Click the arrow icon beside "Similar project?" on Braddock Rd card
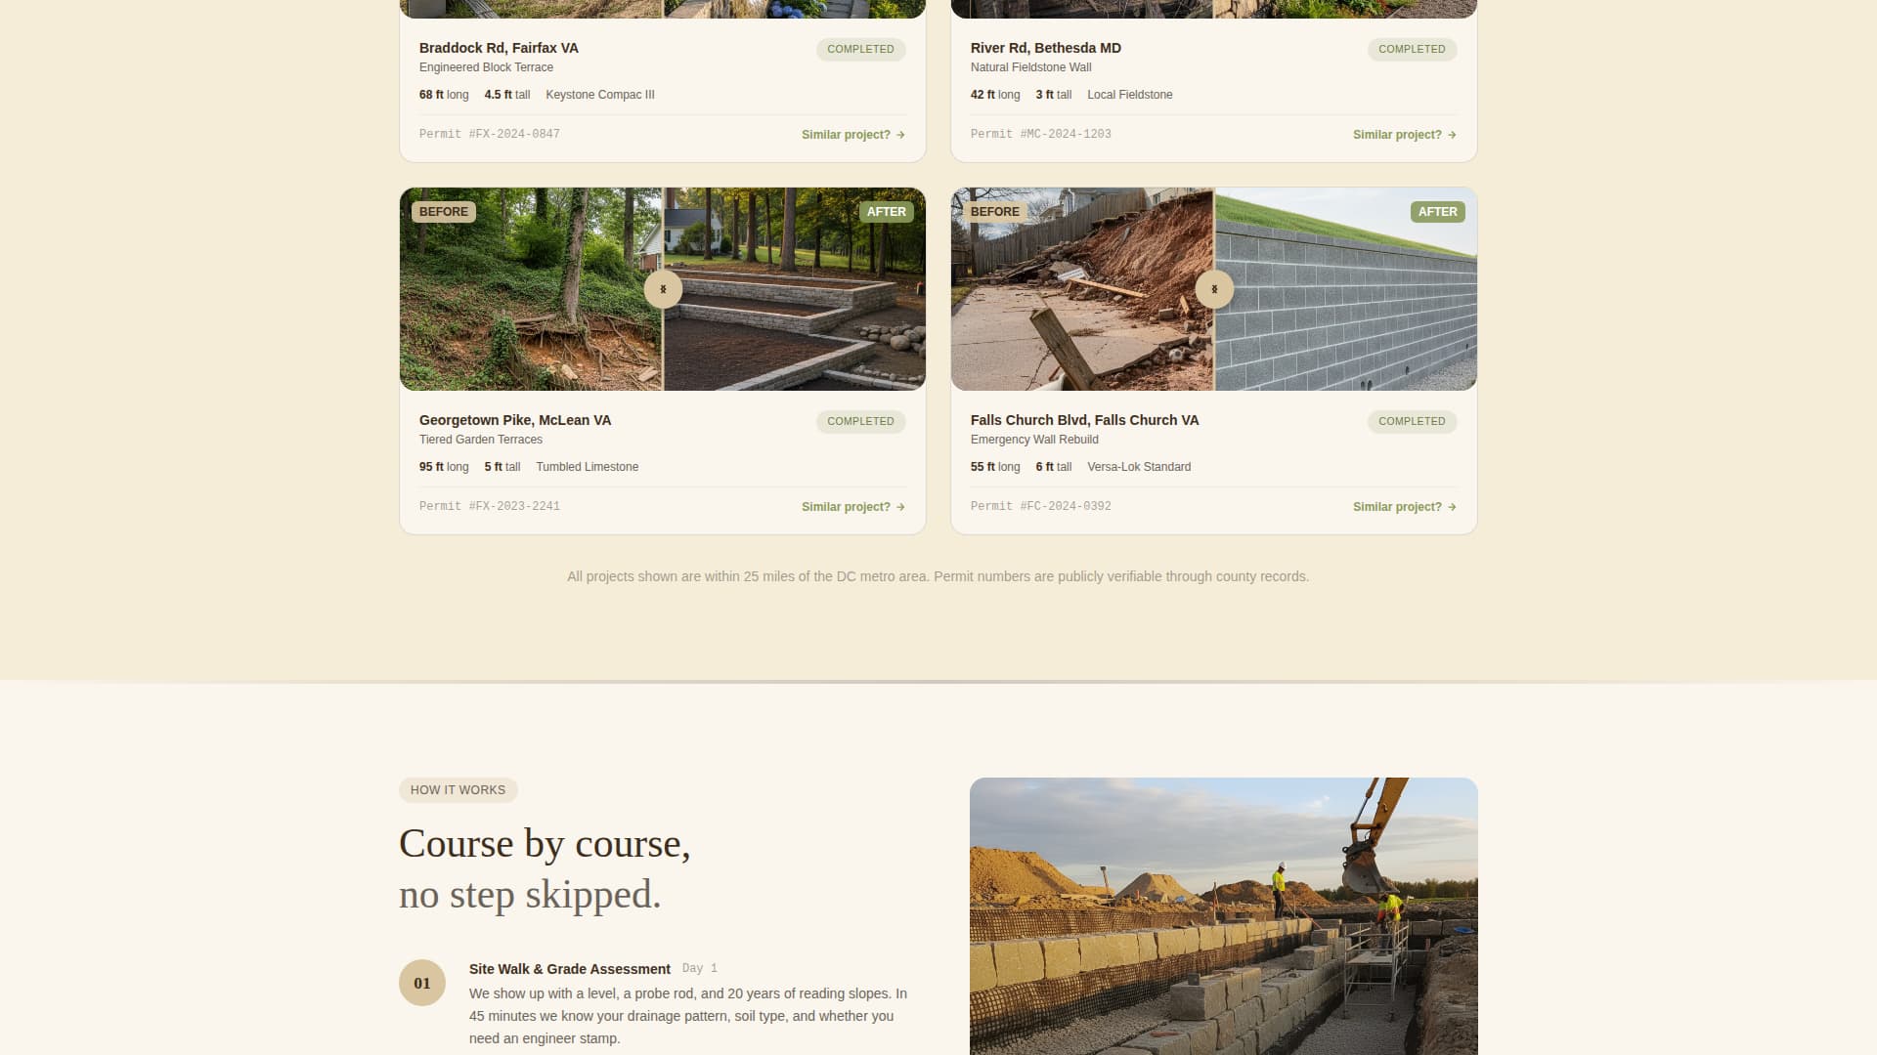Viewport: 1877px width, 1055px height. coord(899,135)
